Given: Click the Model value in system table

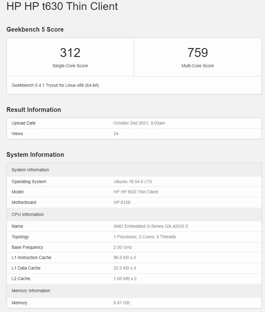Looking at the screenshot, I should point(136,192).
